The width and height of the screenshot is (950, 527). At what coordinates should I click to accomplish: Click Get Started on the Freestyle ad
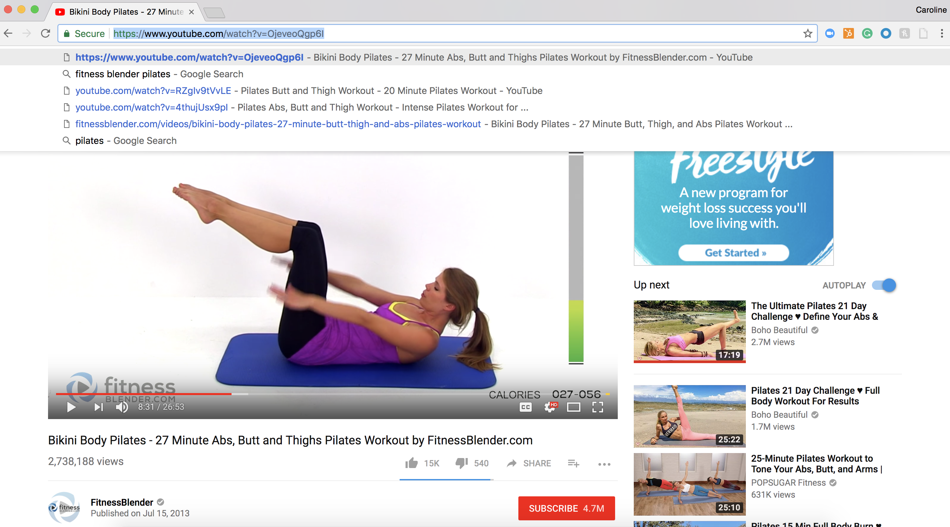click(734, 253)
